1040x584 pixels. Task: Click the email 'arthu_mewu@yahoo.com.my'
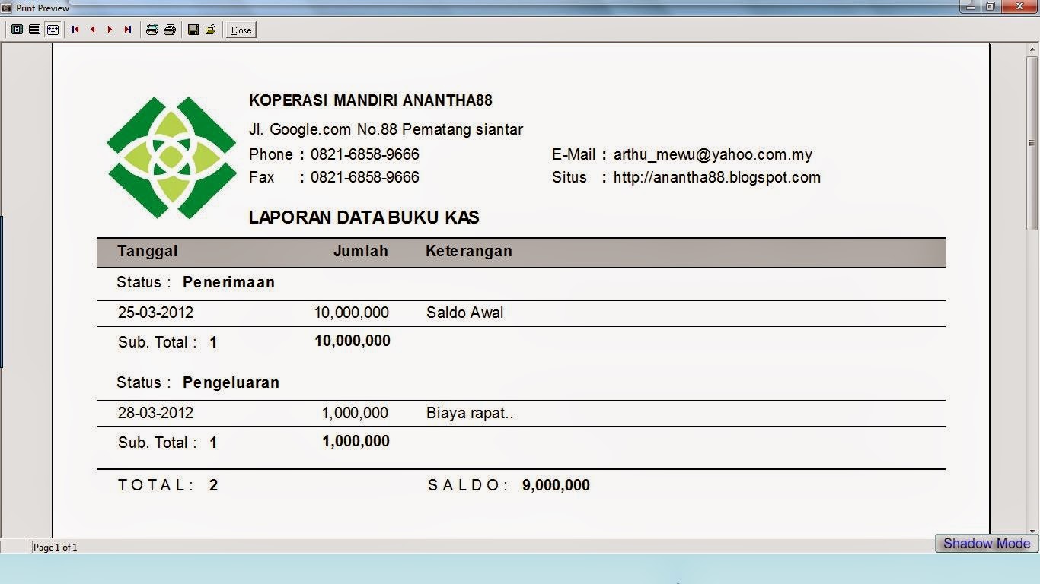713,154
